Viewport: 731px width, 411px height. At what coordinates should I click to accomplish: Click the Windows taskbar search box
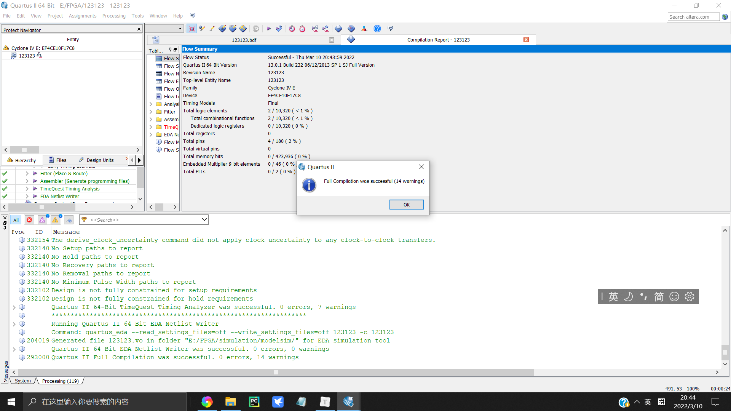pyautogui.click(x=105, y=402)
